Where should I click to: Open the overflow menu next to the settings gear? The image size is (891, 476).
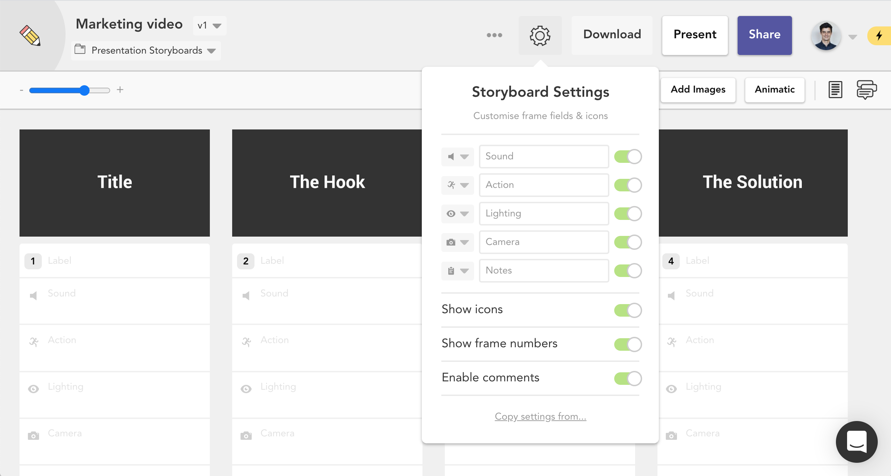click(x=495, y=35)
